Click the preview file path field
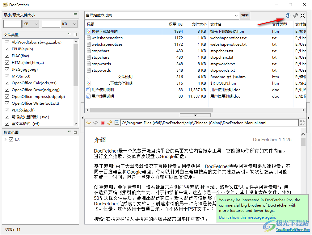The image size is (312, 235). 209,123
